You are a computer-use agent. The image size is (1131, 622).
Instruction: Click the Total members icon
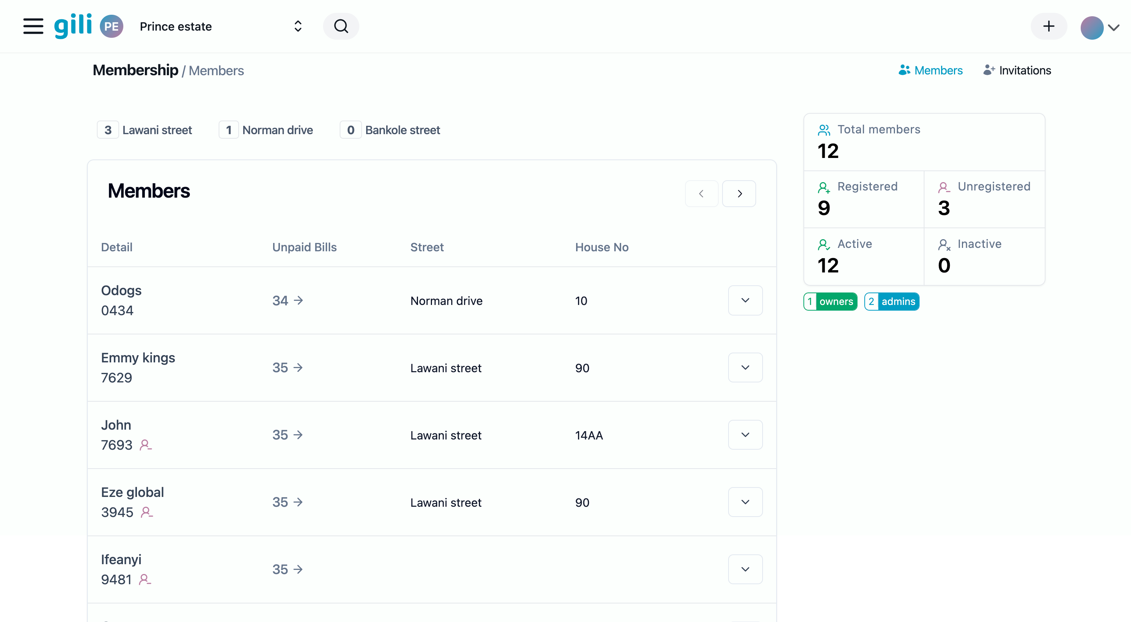824,130
